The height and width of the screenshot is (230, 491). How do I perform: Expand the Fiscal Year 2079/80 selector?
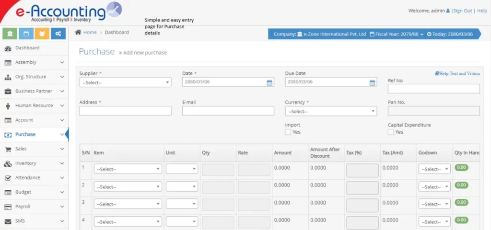[x=397, y=34]
